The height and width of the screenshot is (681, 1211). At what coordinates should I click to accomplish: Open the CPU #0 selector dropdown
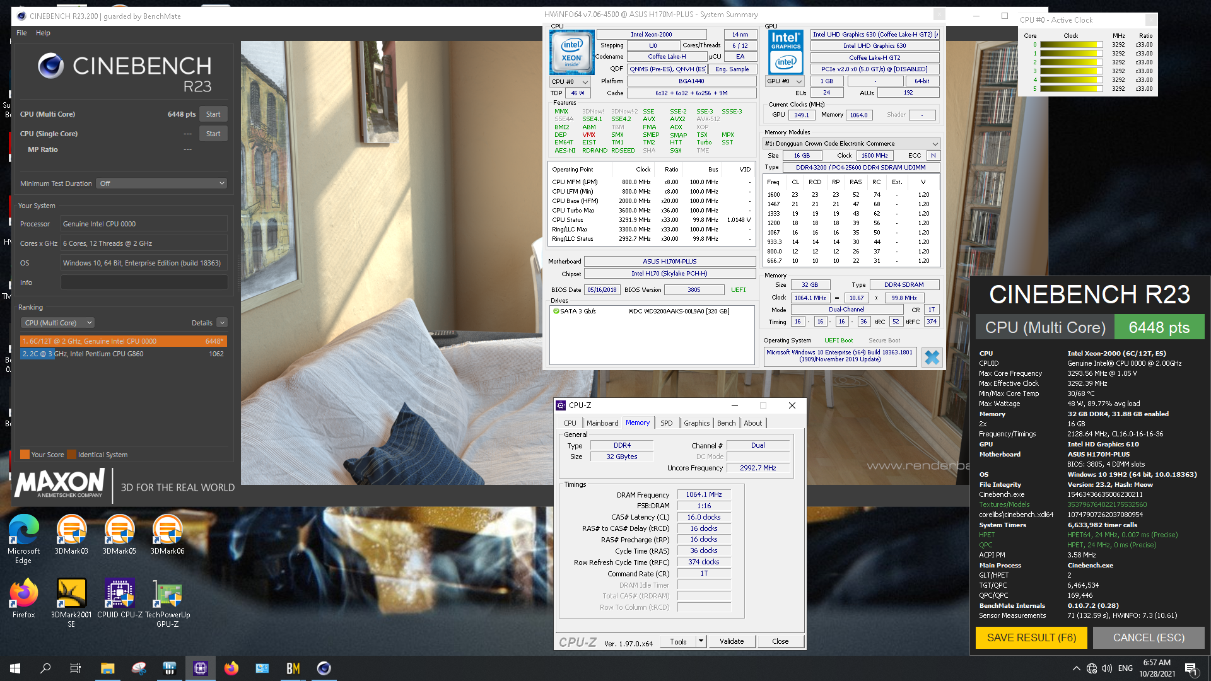point(570,81)
